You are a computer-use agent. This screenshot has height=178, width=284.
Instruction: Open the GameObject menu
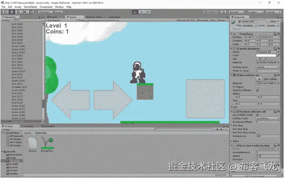tap(30, 7)
